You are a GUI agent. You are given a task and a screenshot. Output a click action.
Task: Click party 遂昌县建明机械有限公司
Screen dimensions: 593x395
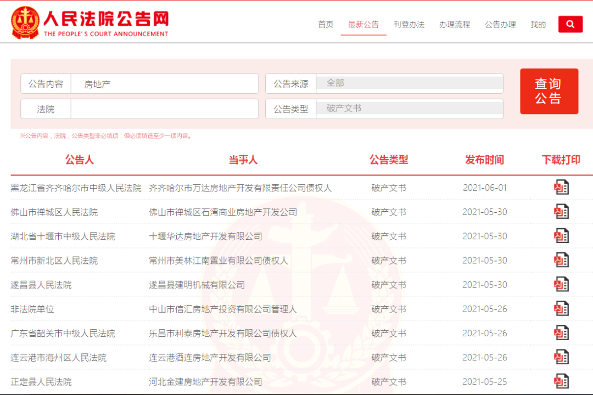tap(197, 285)
